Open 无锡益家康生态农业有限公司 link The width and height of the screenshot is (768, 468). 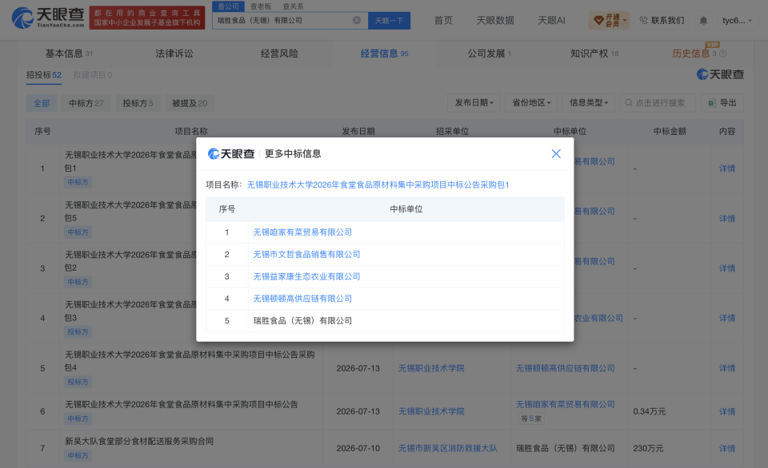(306, 276)
